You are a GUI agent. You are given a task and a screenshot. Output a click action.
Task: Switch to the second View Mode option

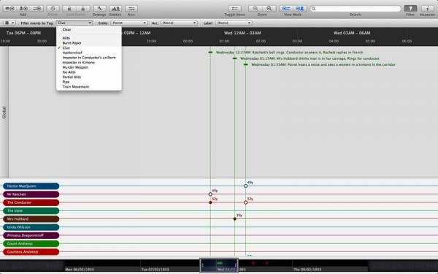pyautogui.click(x=300, y=9)
